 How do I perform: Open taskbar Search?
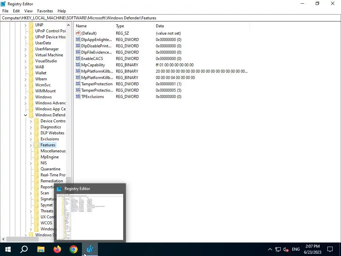[24, 249]
